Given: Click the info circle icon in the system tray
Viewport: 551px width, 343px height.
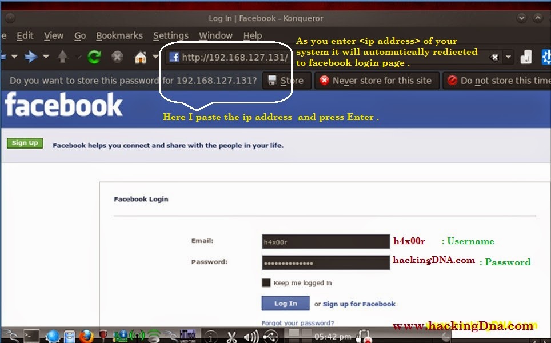Looking at the screenshot, I should pyautogui.click(x=211, y=337).
